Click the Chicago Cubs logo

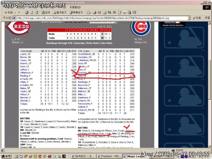coord(141,28)
